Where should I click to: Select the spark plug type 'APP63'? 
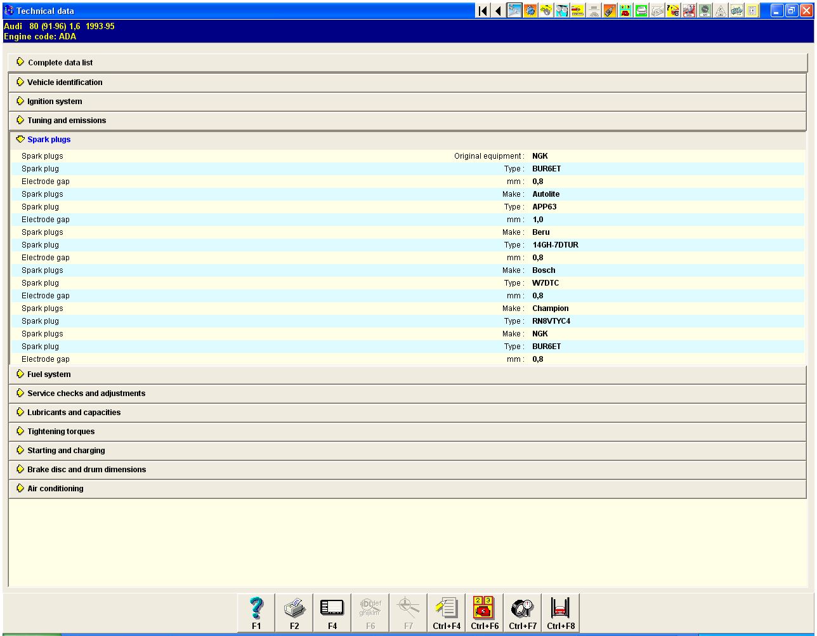[544, 207]
